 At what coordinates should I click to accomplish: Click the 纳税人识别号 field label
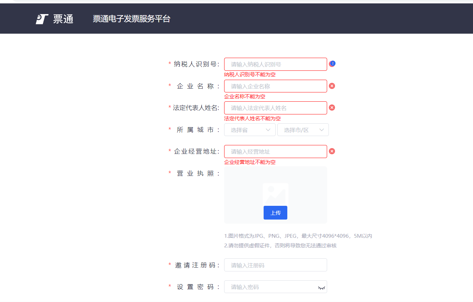[x=196, y=64]
